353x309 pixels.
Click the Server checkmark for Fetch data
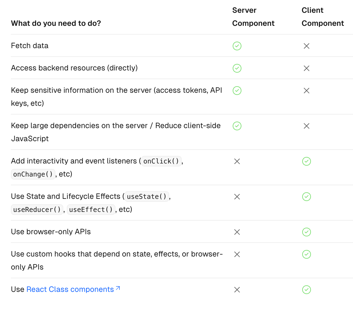tap(237, 46)
